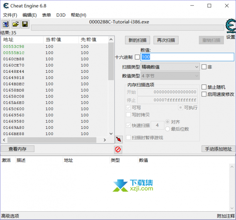Open the 扫描类型 scan type dropdown
Screen dimensions: 236x220
click(x=170, y=67)
